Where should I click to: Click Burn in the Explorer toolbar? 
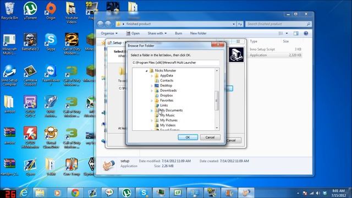pyautogui.click(x=178, y=33)
